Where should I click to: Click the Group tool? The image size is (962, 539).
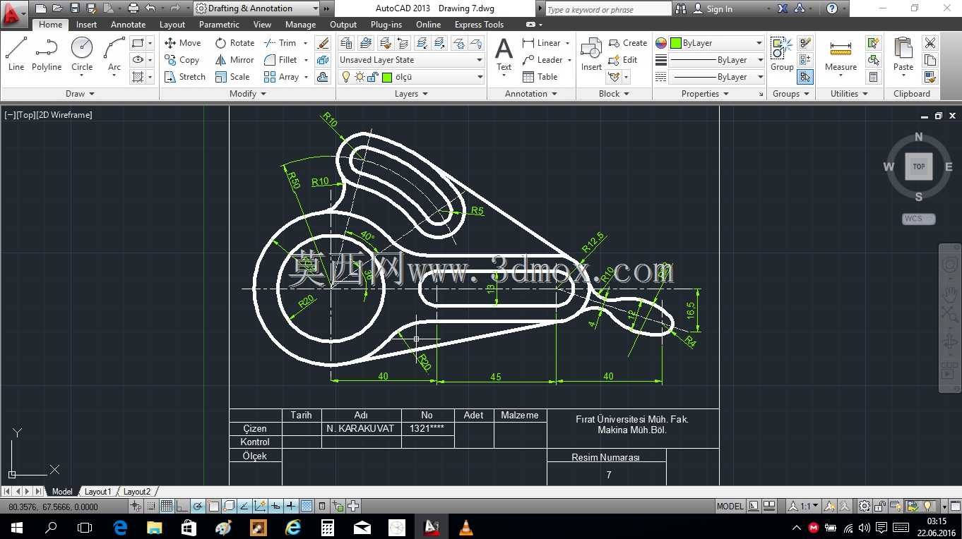(782, 54)
